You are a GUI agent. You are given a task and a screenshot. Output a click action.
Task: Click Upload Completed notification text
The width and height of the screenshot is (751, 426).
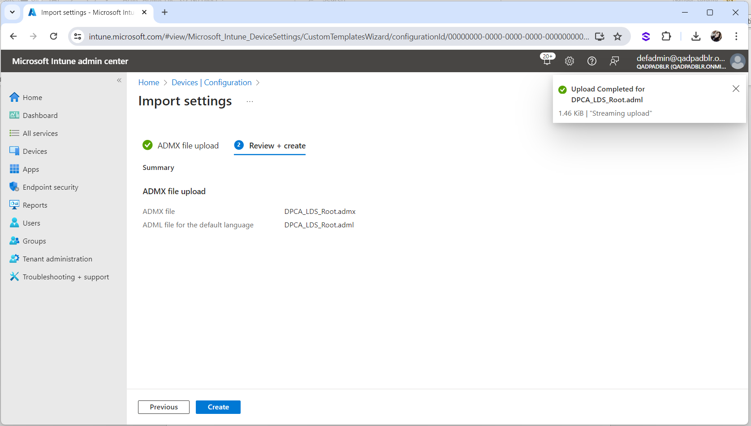[x=608, y=94]
